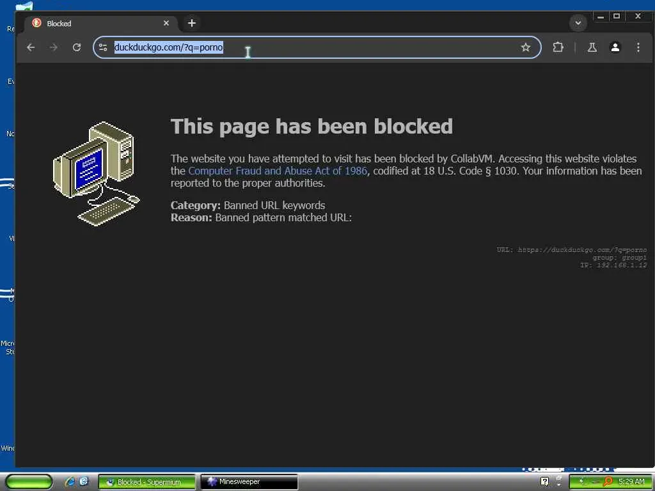Click the 'This page has been blocked' heading
Viewport: 655px width, 491px height.
pyautogui.click(x=312, y=126)
